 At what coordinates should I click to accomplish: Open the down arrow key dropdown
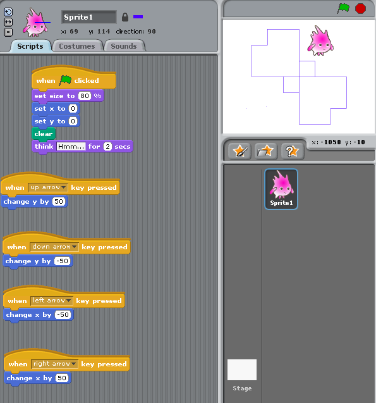pyautogui.click(x=54, y=247)
